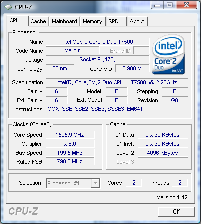Click the Level 2 value '4096 KBytes'
201x224 pixels.
tap(163, 153)
